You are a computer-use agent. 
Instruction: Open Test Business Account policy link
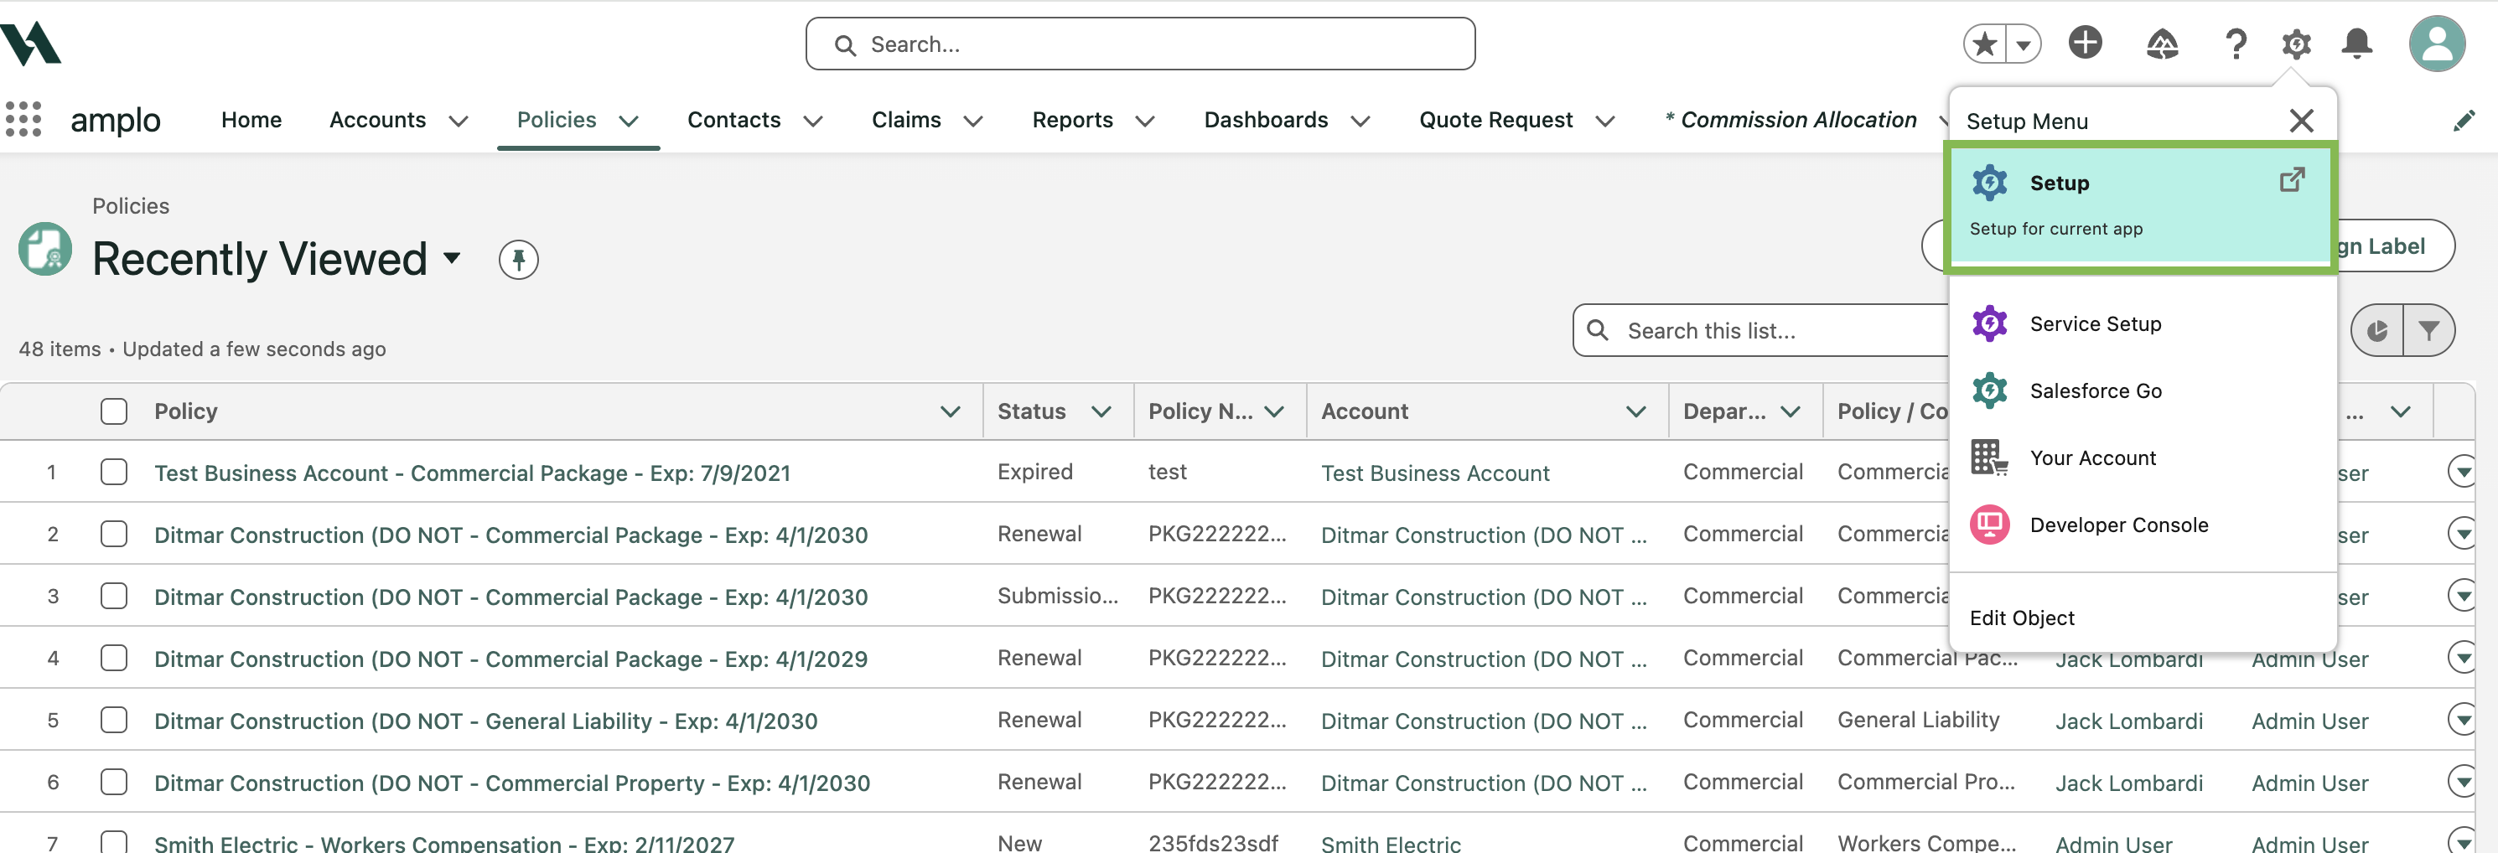[472, 473]
